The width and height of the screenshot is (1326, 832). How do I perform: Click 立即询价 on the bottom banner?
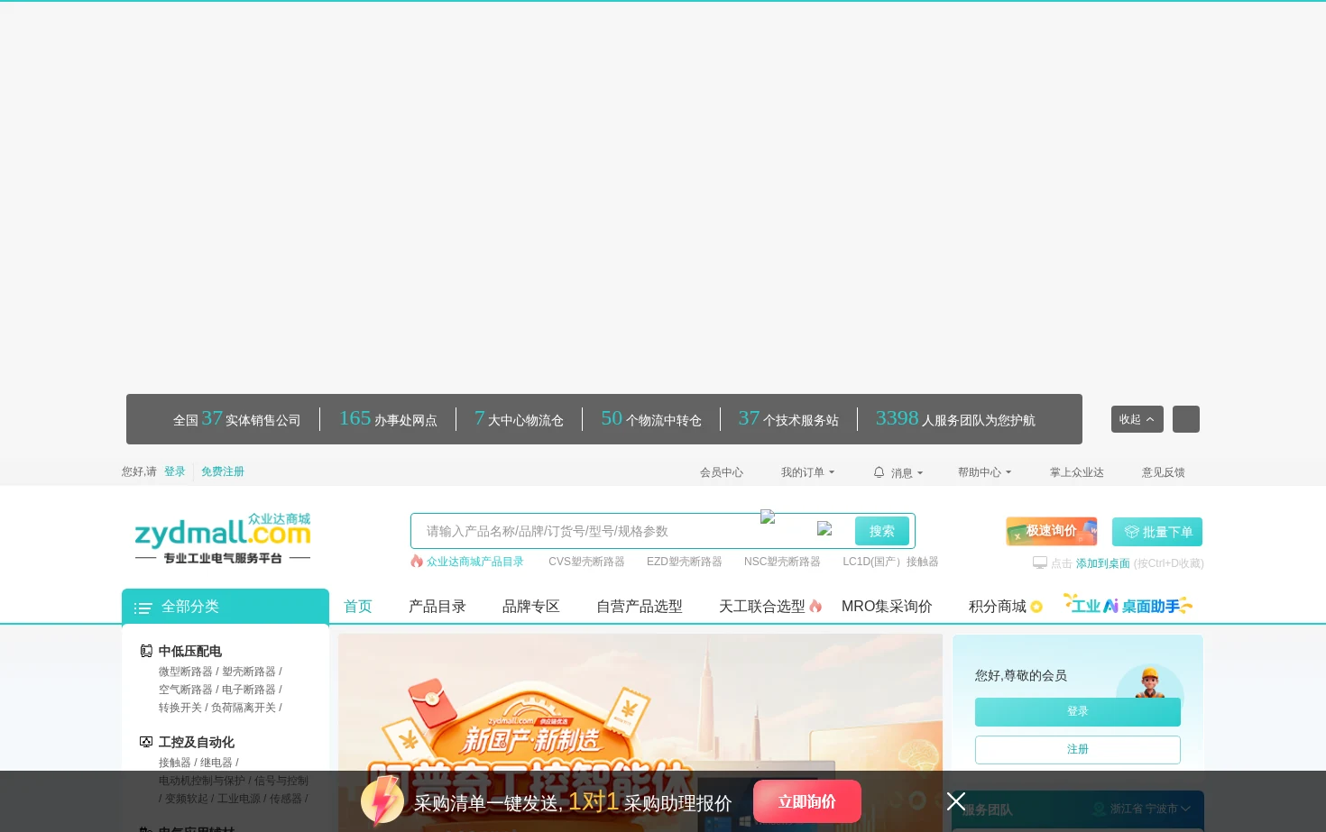click(807, 801)
